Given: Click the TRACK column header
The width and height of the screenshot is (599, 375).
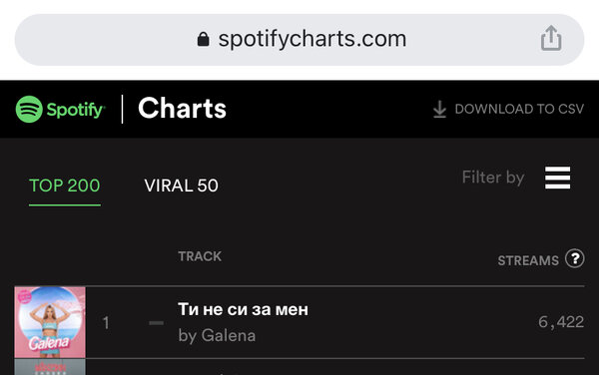Looking at the screenshot, I should coord(200,256).
